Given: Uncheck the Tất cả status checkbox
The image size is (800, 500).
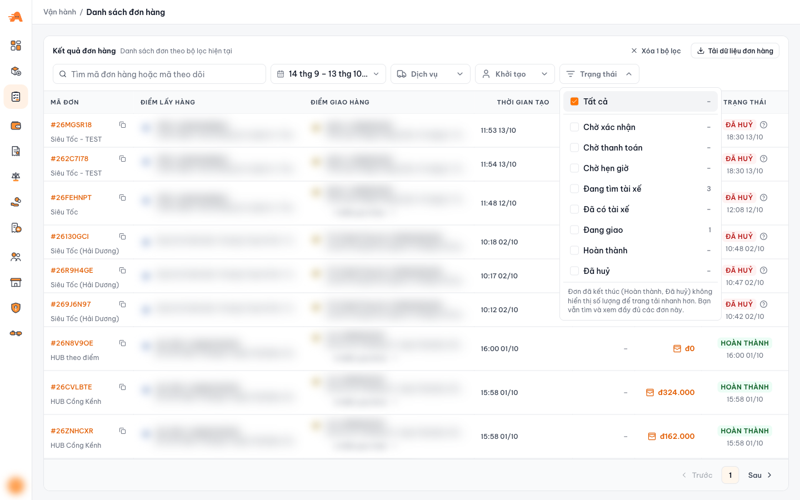Looking at the screenshot, I should (574, 102).
